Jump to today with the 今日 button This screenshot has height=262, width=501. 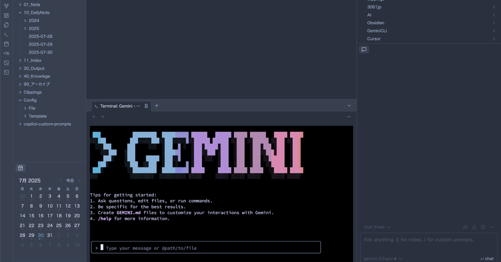(x=70, y=180)
